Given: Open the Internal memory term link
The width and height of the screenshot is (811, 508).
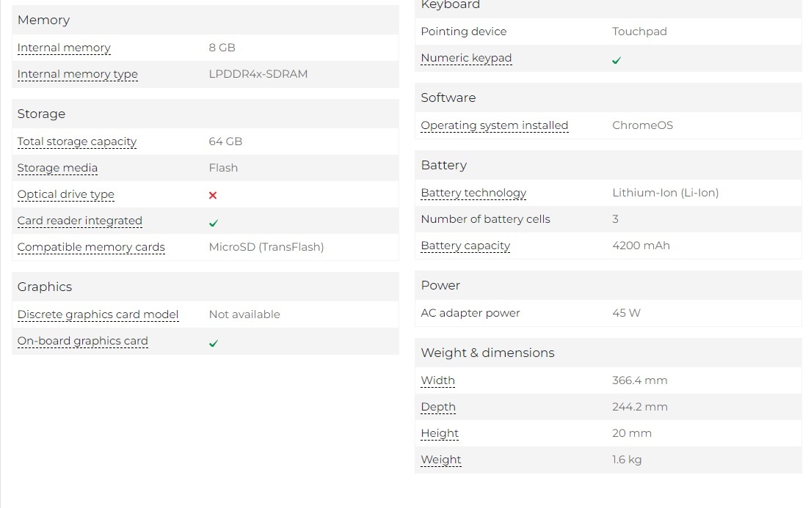Looking at the screenshot, I should [64, 48].
